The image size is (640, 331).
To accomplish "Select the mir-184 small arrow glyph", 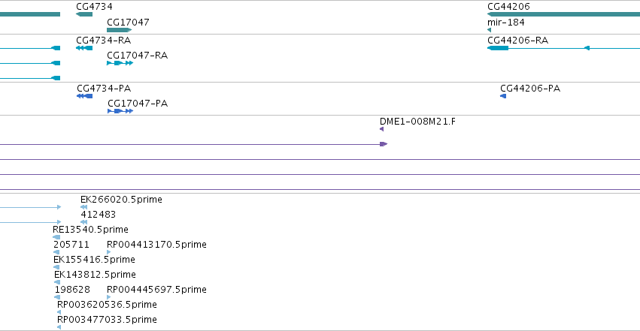I will click(489, 30).
